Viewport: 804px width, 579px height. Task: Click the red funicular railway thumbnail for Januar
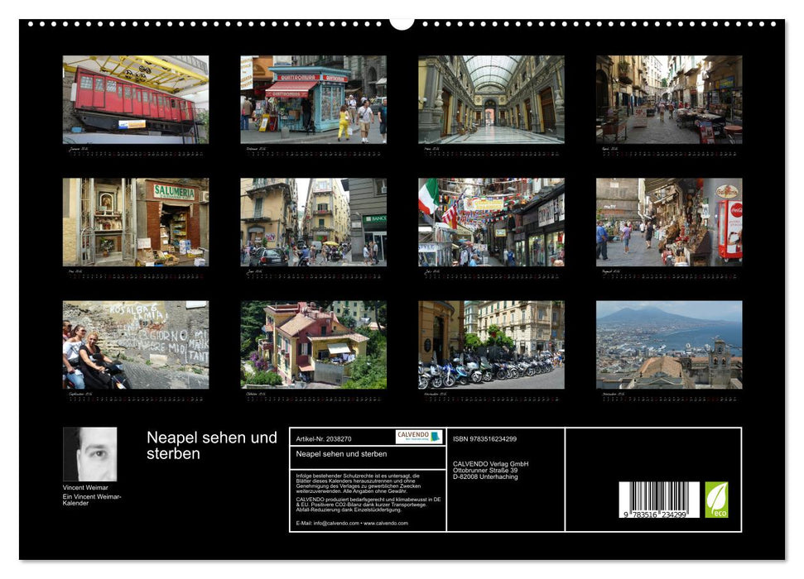pyautogui.click(x=134, y=99)
